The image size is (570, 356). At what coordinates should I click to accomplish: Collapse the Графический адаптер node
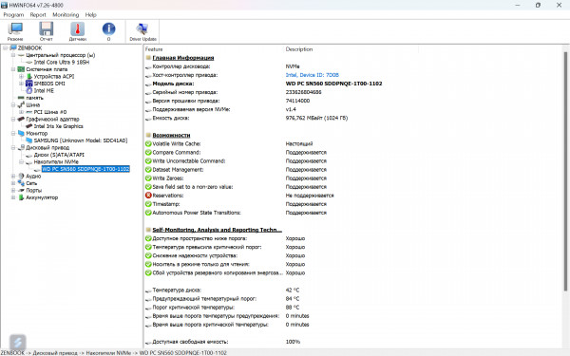(13, 120)
